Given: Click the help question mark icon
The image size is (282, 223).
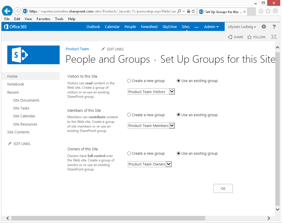Looking at the screenshot, I should [274, 27].
